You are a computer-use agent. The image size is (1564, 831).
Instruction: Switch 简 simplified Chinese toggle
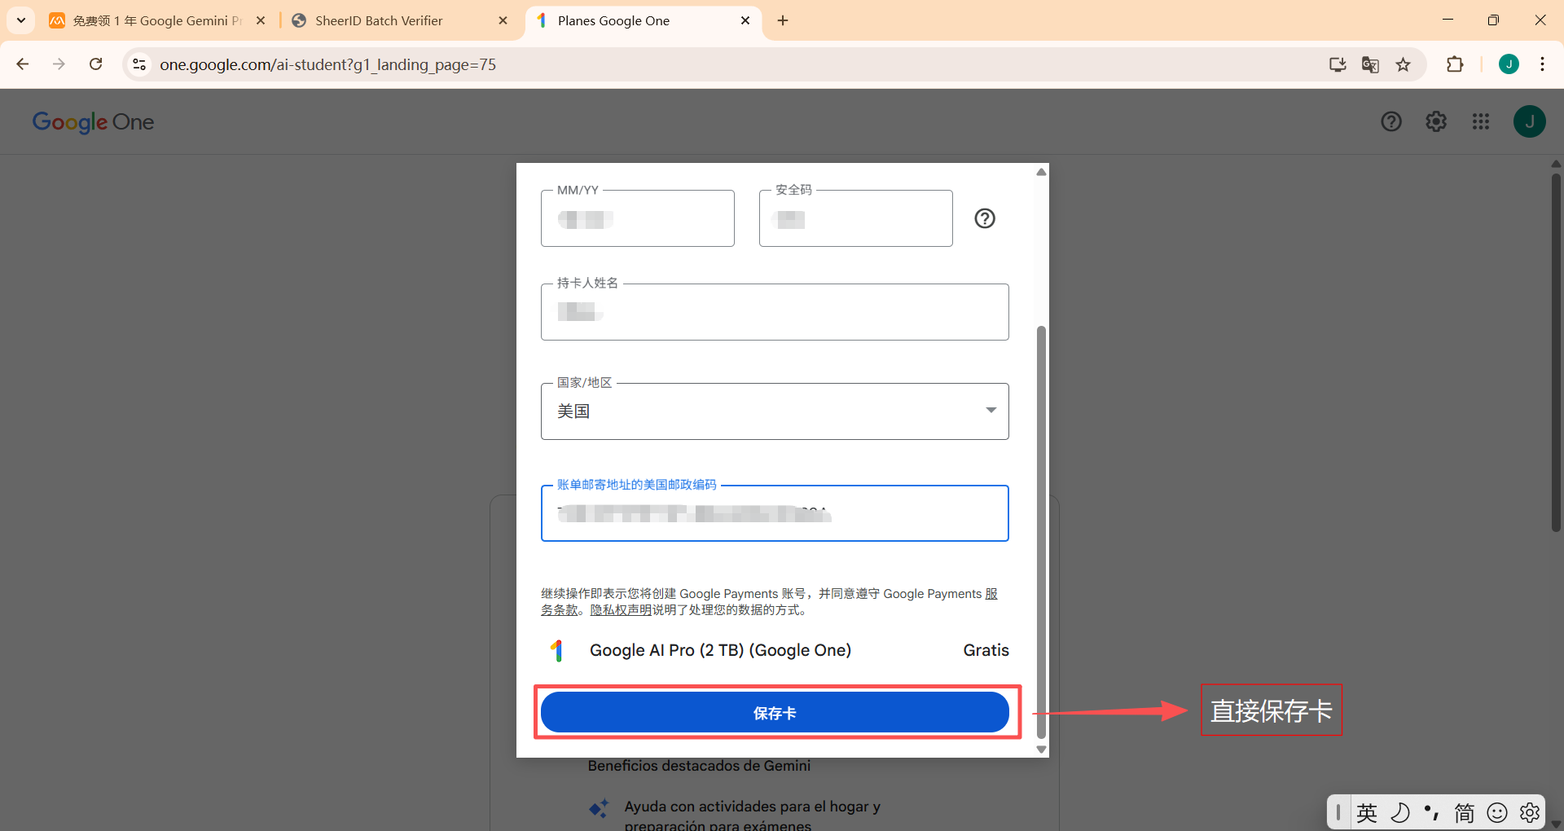click(1465, 811)
